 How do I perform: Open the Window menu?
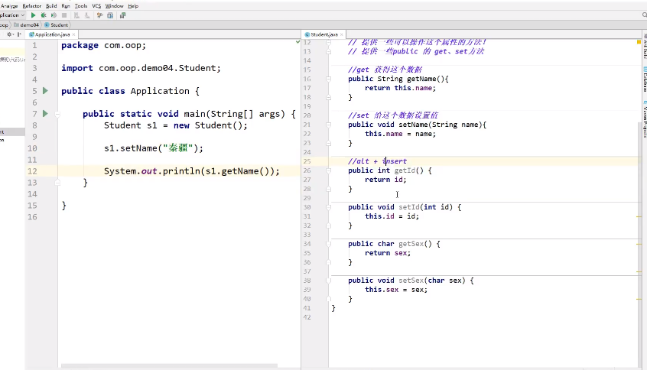tap(114, 6)
